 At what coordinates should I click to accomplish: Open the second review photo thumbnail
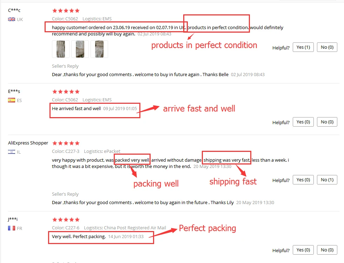point(80,49)
